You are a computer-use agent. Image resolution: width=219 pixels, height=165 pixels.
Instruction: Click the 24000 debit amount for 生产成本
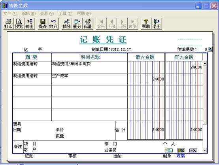158,79
